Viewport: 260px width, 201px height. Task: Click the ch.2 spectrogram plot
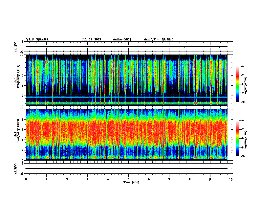click(x=127, y=135)
